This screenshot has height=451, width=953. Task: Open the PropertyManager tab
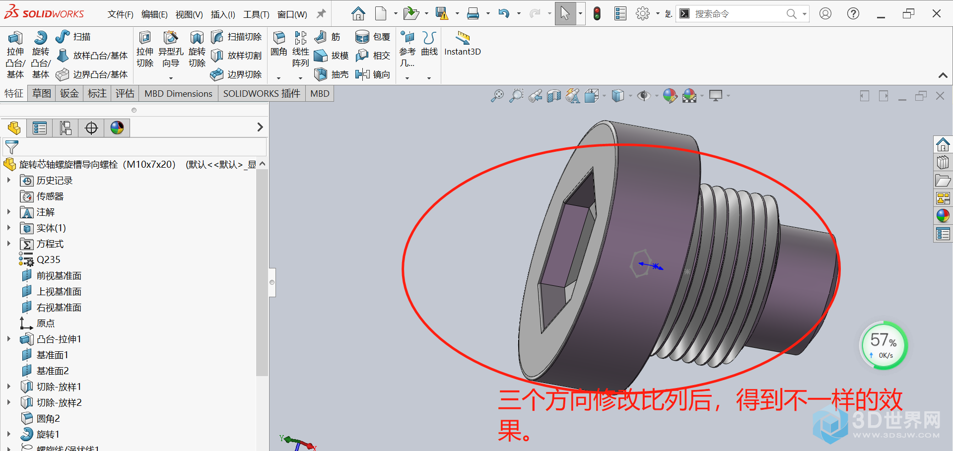40,128
